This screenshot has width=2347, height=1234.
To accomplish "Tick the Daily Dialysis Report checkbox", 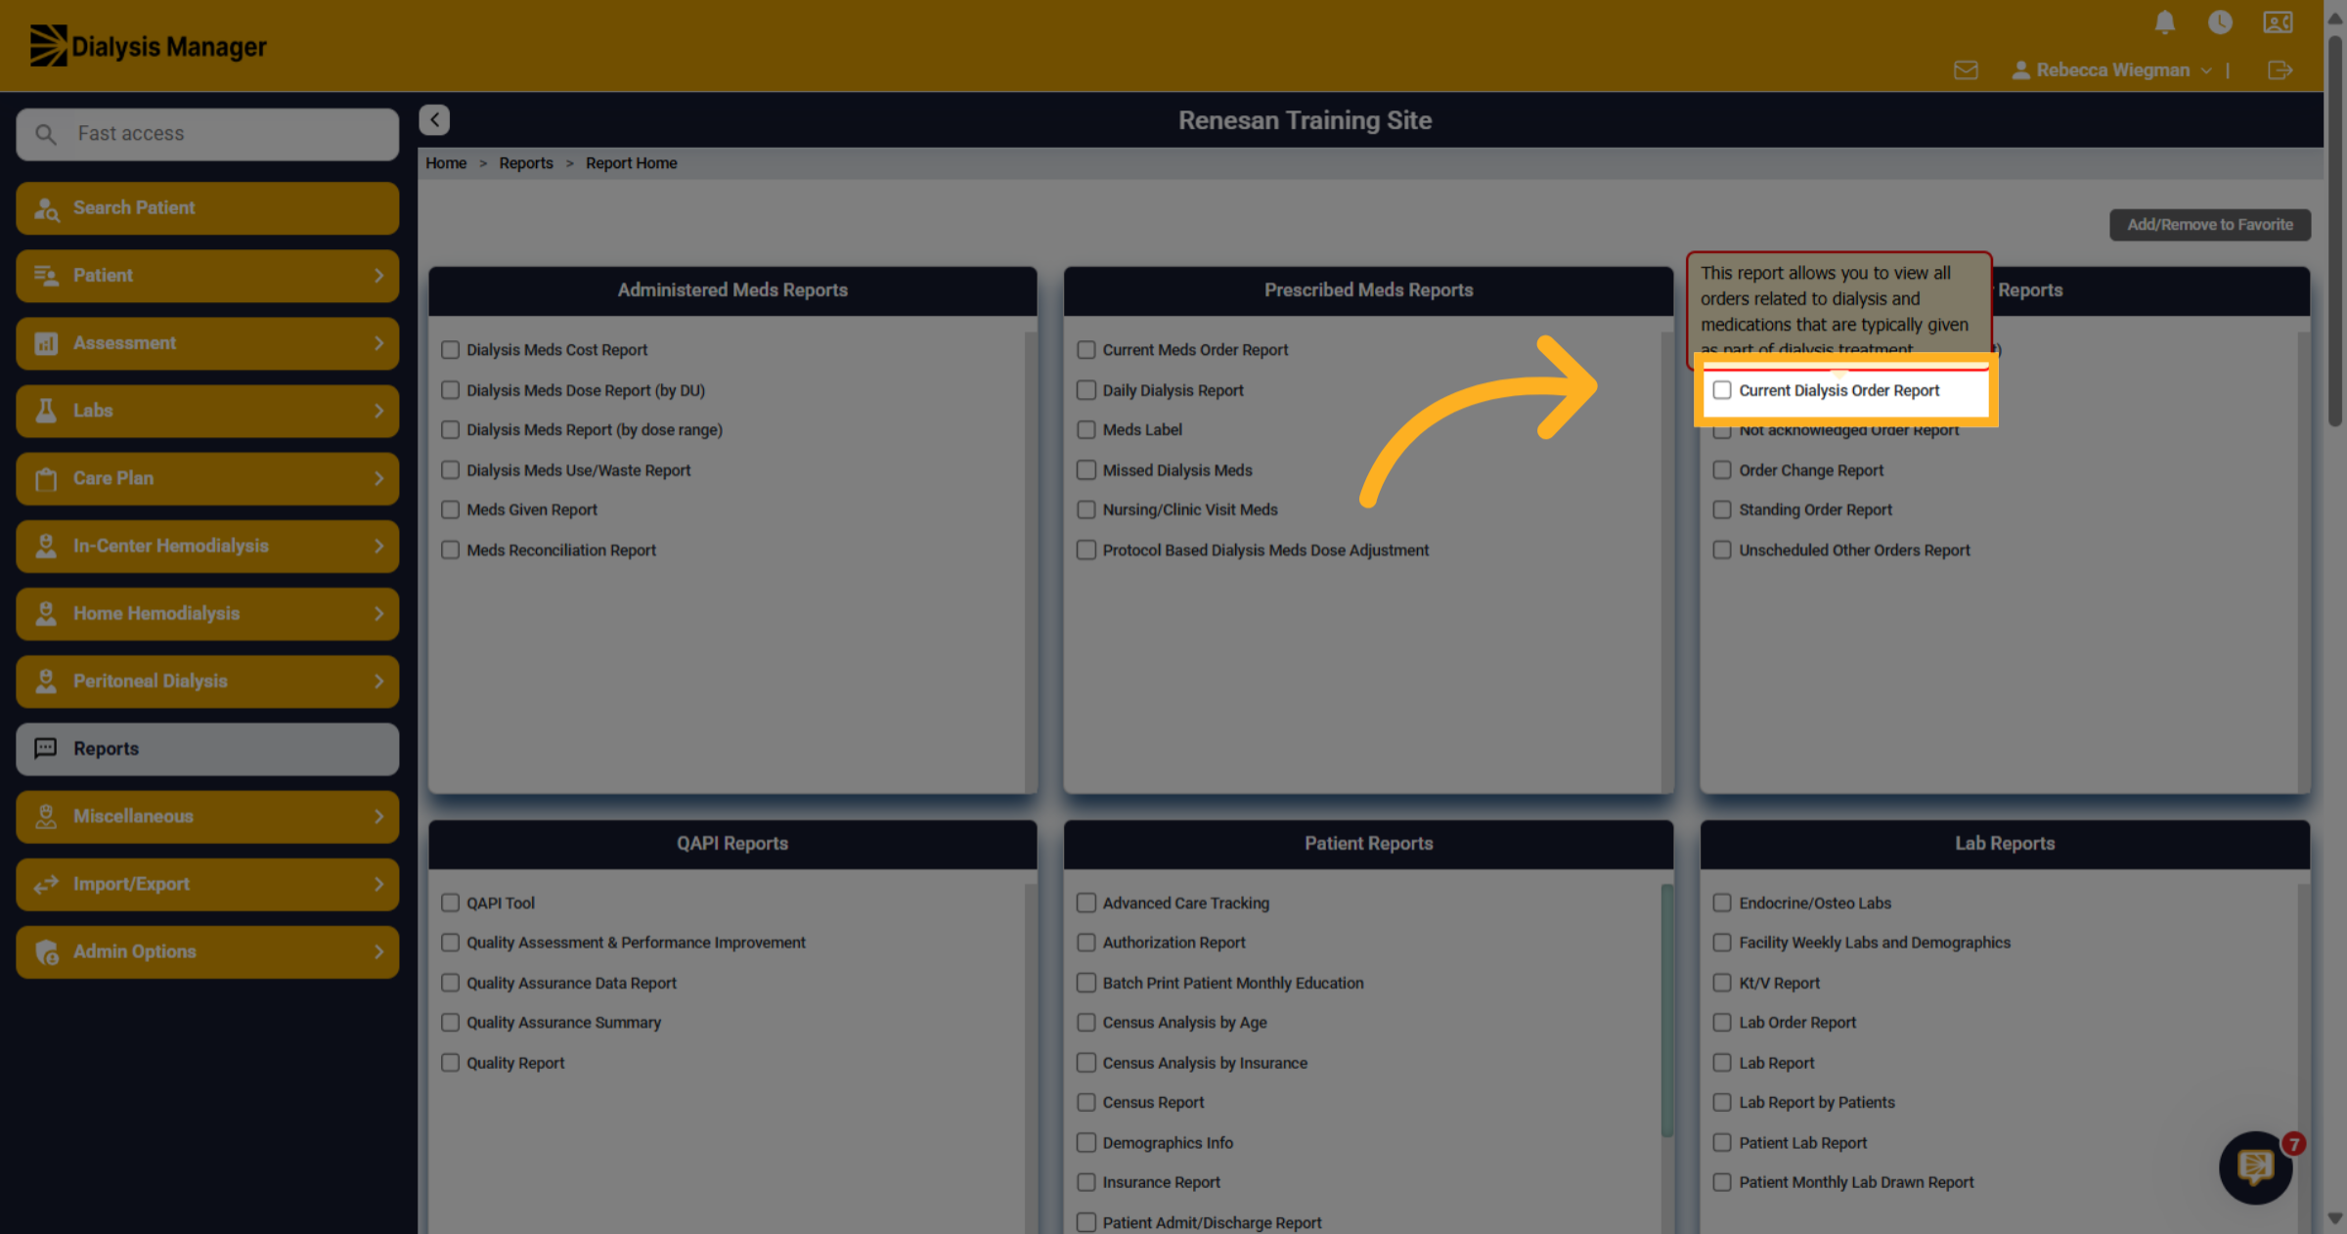I will [x=1085, y=390].
